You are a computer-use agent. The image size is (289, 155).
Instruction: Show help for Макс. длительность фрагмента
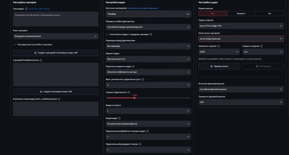[143, 79]
